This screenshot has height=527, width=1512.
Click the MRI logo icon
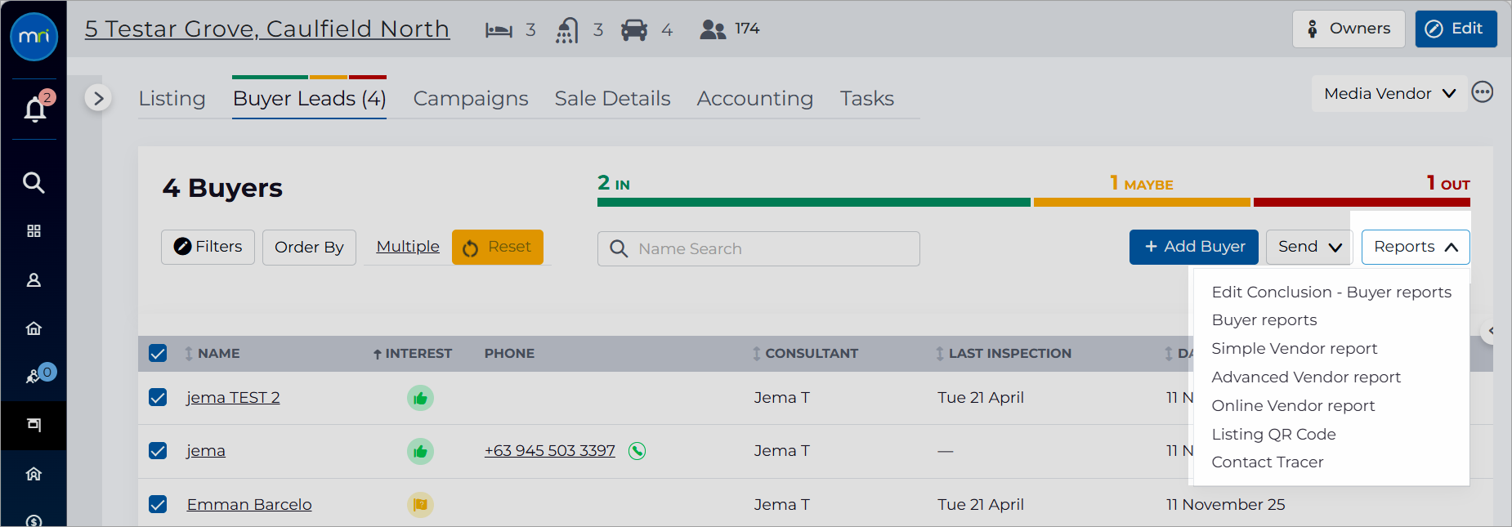[x=34, y=37]
